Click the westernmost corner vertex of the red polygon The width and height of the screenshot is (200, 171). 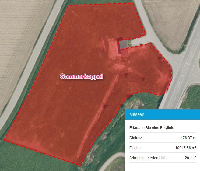click(5, 139)
